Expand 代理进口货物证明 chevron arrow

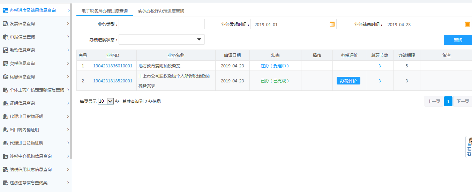(x=68, y=143)
